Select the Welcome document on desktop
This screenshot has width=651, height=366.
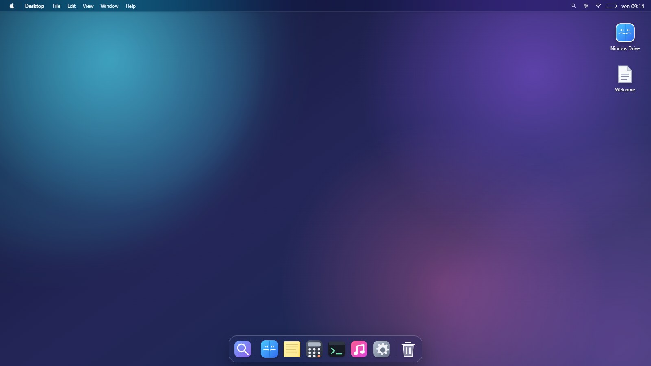click(625, 79)
